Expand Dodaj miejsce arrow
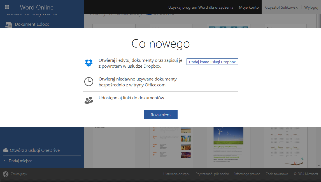 (x=4, y=161)
